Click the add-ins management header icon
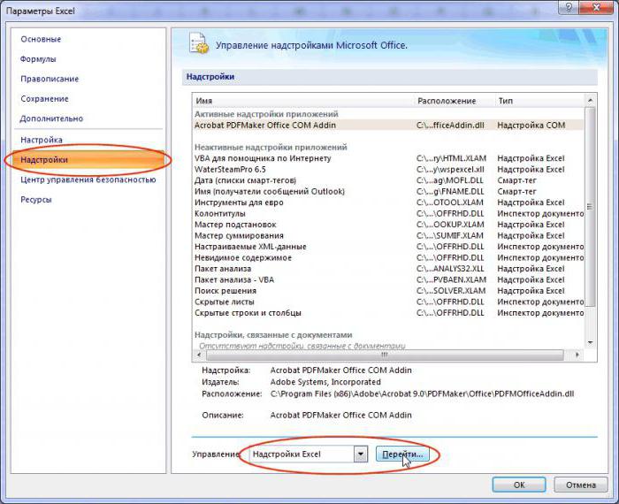The image size is (619, 504). 199,43
